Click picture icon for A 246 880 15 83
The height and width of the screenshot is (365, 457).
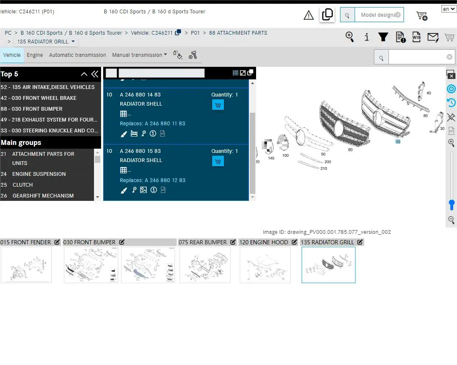click(143, 190)
